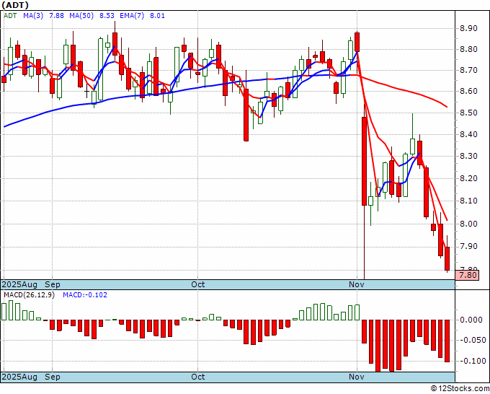Click 2025Aug on the MACD date axis
The height and width of the screenshot is (394, 490).
click(19, 377)
